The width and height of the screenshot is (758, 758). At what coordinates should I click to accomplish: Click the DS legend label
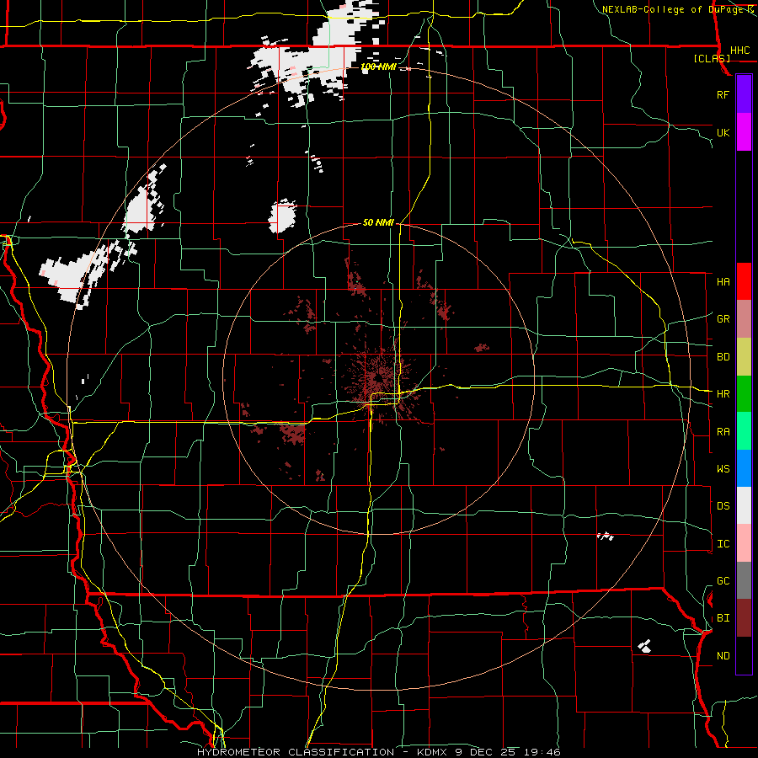click(x=723, y=506)
